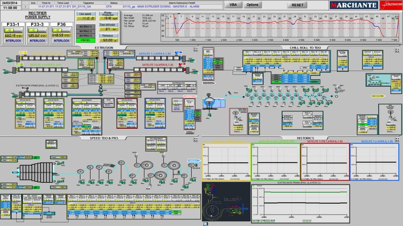Click the F33-3 INTERLOCK indicator
This screenshot has height=226, width=403.
click(37, 40)
